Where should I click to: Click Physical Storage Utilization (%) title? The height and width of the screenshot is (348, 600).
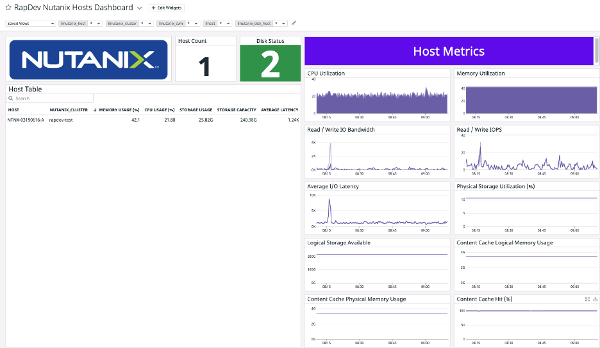click(x=496, y=186)
